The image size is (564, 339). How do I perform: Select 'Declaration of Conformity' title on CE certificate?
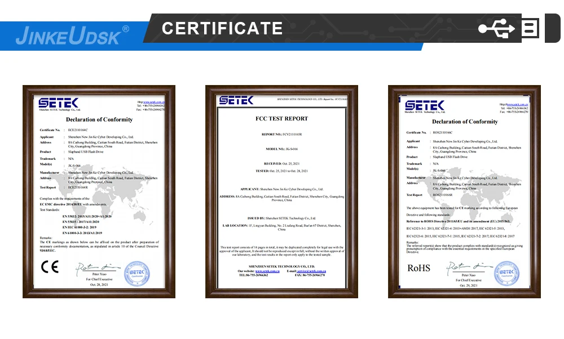coord(99,119)
